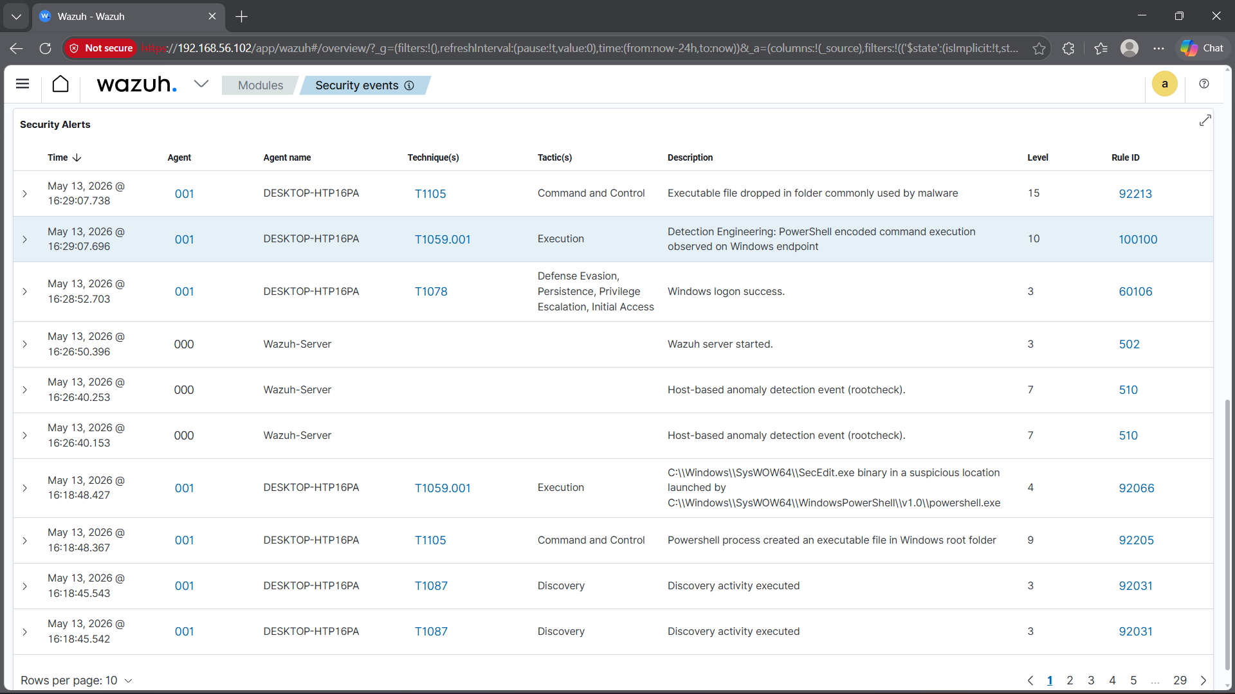
Task: Open the hamburger navigation menu
Action: point(23,84)
